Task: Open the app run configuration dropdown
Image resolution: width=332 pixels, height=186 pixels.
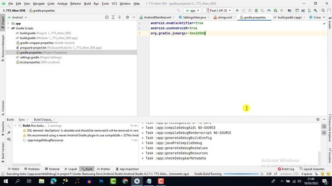Action: click(x=192, y=10)
